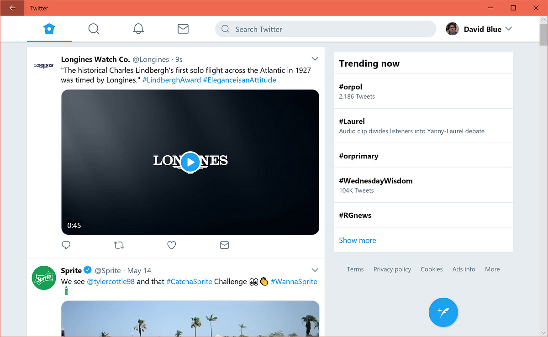
Task: Open the Home timeline tab
Action: [49, 29]
